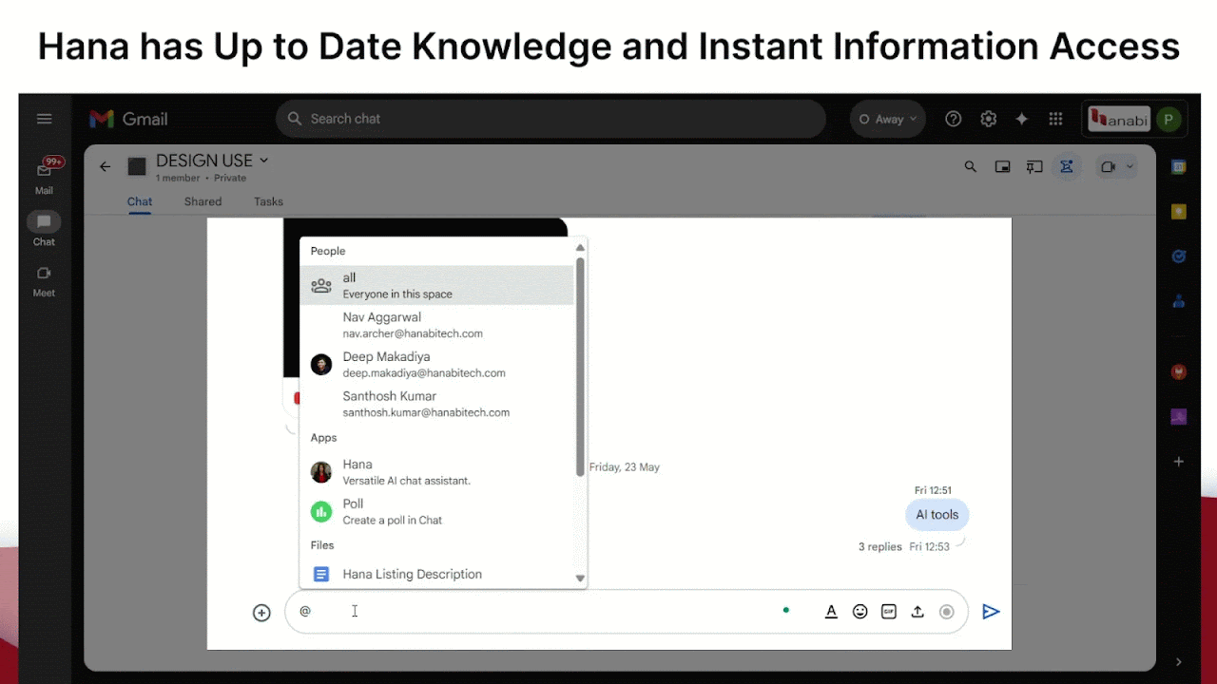The image size is (1217, 684).
Task: Select the Hana Listing Description file
Action: (436, 574)
